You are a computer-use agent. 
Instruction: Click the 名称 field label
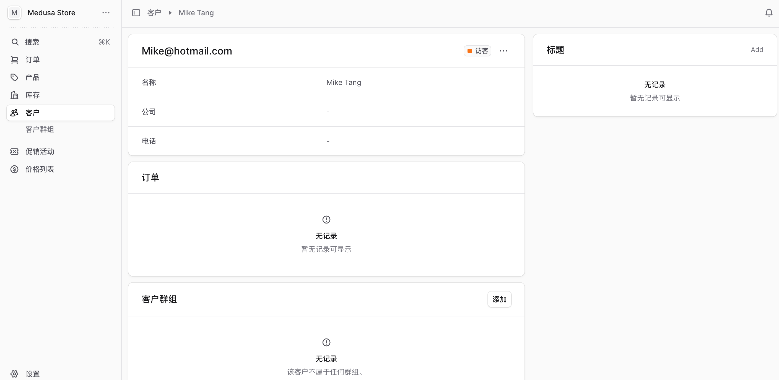149,82
